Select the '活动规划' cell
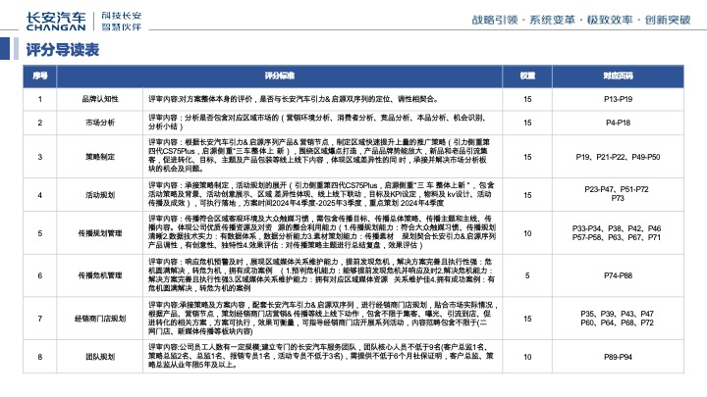707x397 pixels. pos(100,195)
